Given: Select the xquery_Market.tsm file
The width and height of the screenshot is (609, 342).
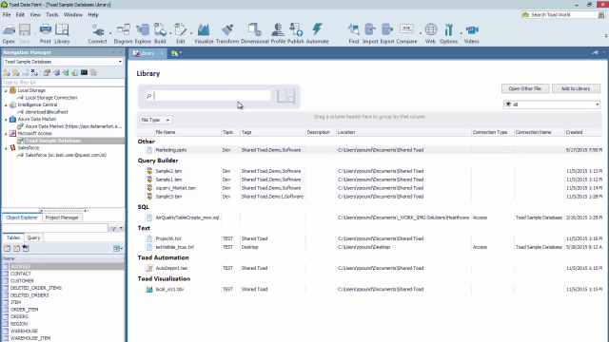Looking at the screenshot, I should (175, 188).
